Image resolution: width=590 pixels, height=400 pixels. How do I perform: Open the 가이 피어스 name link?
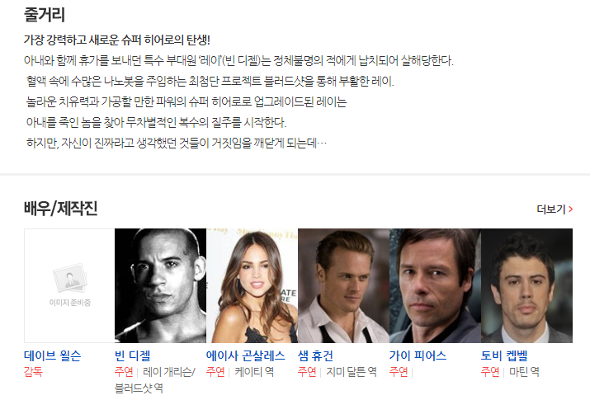click(418, 355)
